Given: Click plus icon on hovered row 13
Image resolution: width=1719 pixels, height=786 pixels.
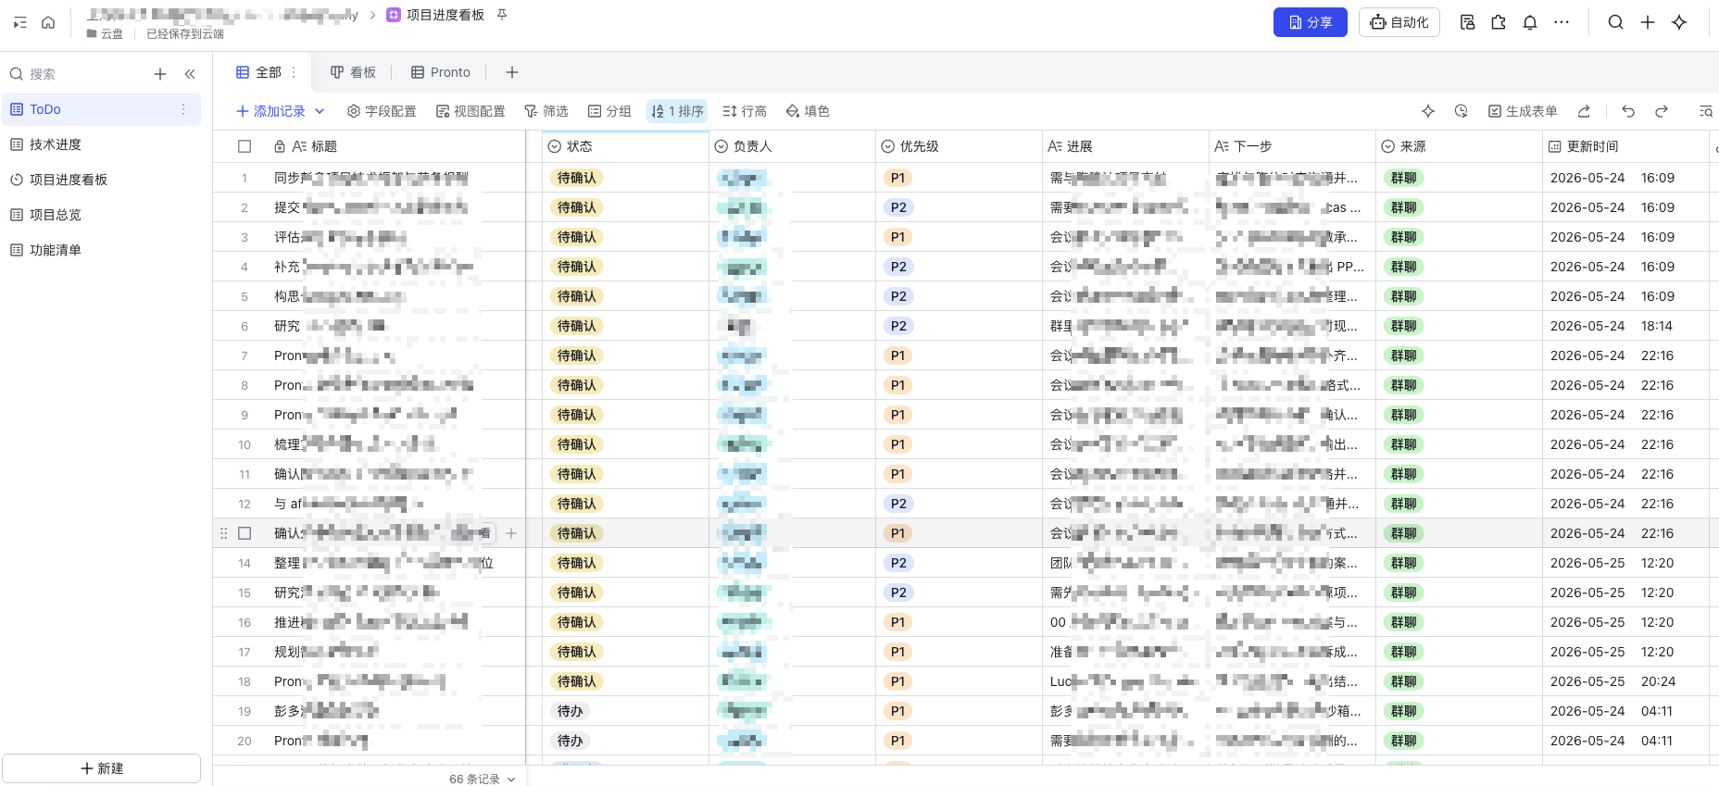Looking at the screenshot, I should pos(511,533).
